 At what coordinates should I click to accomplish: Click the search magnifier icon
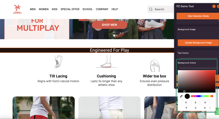coord(151,9)
